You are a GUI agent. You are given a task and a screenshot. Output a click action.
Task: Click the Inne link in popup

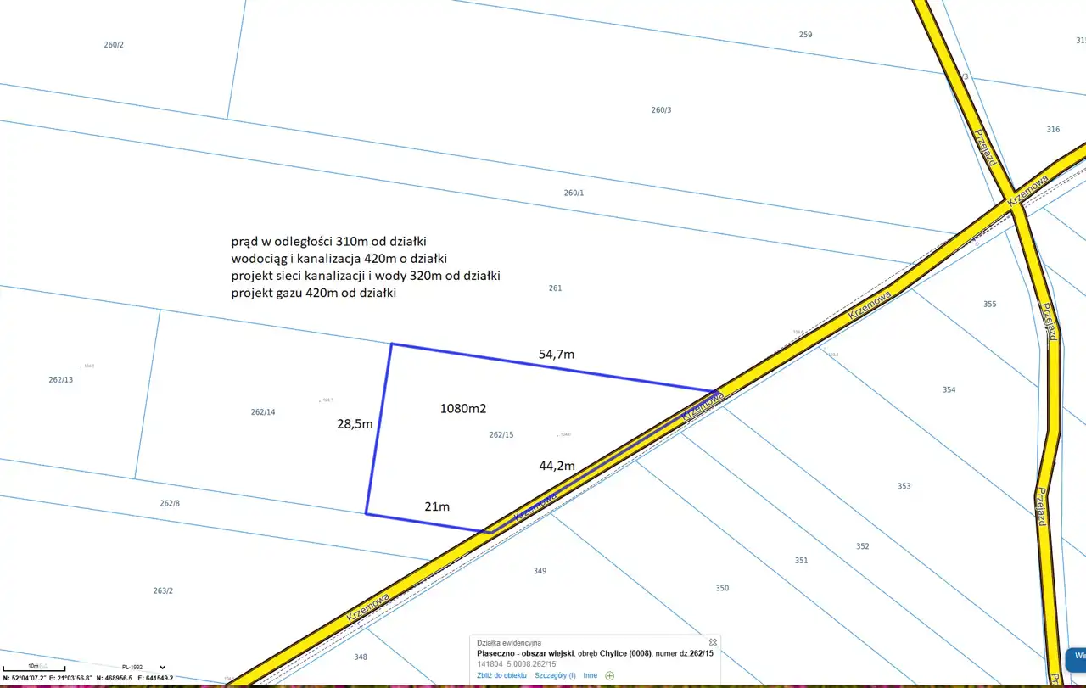click(591, 675)
